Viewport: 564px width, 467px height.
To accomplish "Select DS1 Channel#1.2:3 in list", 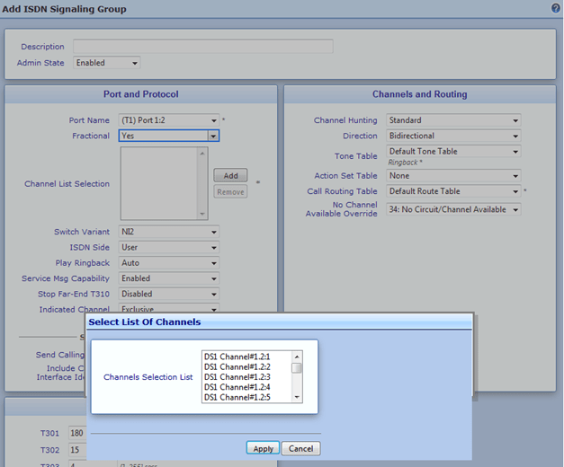I will tap(246, 377).
